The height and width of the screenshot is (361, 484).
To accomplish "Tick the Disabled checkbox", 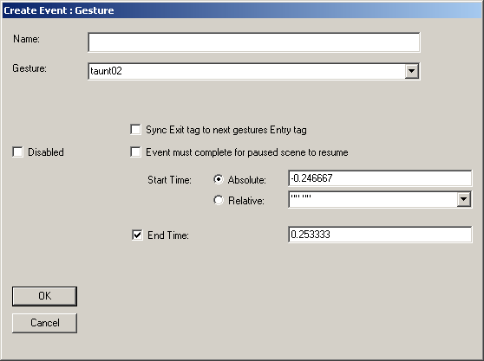I will pos(17,151).
